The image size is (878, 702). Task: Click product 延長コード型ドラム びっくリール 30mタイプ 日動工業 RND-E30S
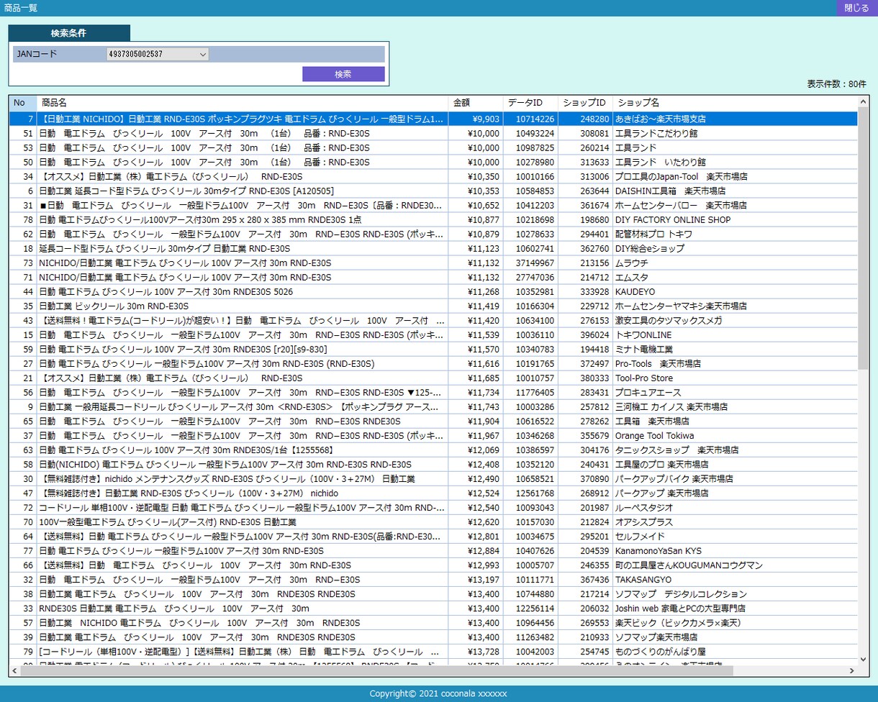tap(164, 248)
